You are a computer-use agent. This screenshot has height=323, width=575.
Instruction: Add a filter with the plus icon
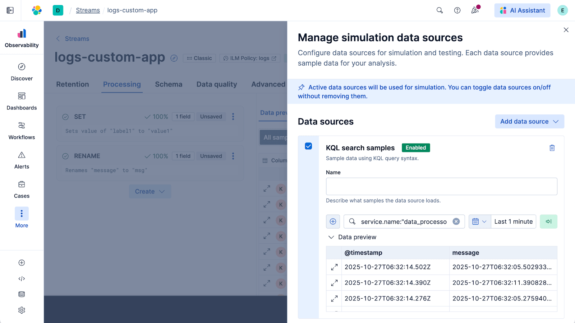332,221
